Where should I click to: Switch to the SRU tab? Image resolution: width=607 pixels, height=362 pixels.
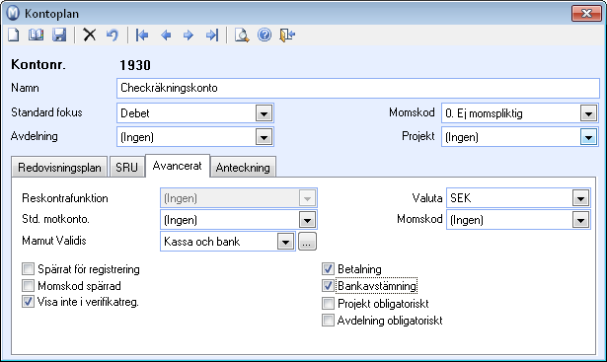pyautogui.click(x=126, y=168)
